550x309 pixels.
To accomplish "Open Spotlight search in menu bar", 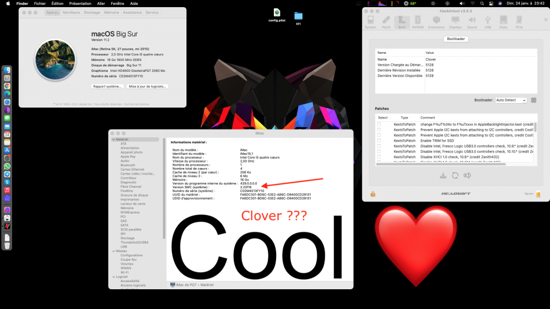I will click(x=482, y=3).
